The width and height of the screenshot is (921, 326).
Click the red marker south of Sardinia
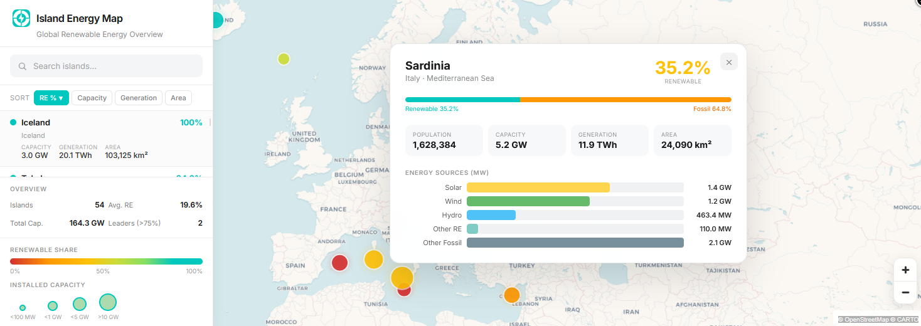coord(405,291)
